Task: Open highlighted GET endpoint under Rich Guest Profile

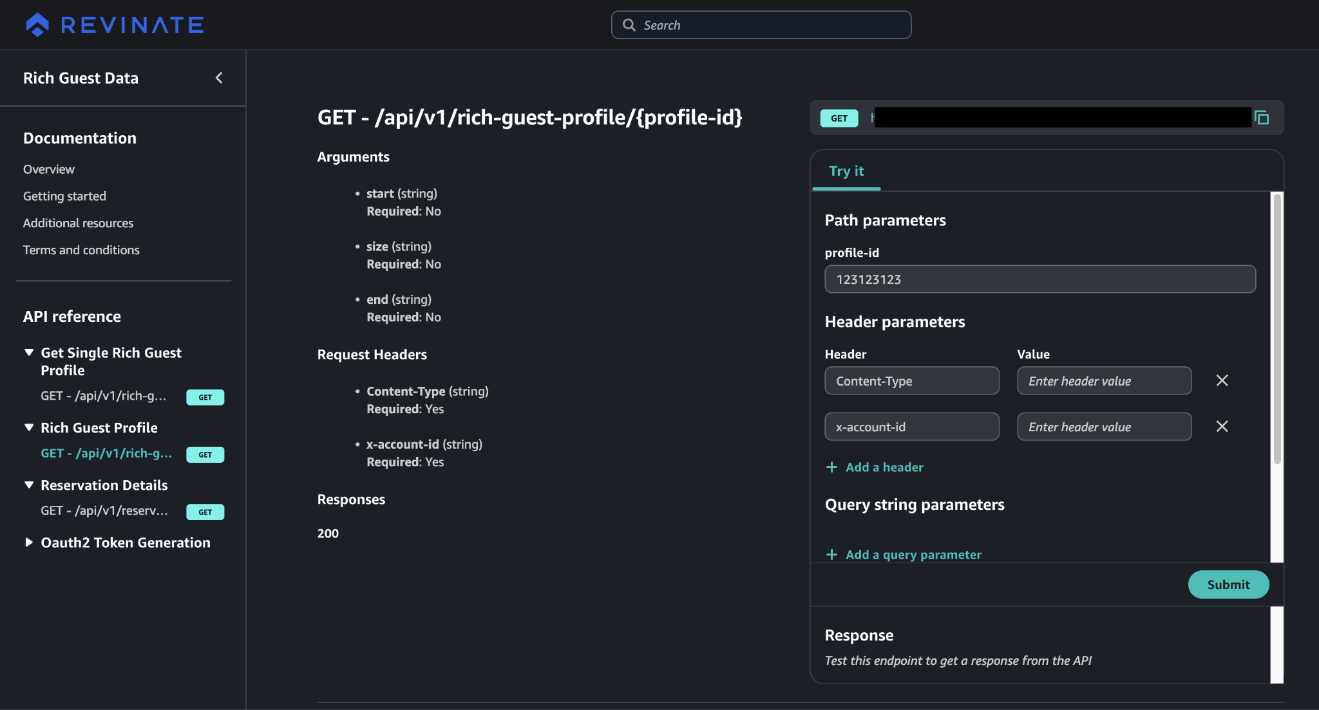Action: (106, 453)
